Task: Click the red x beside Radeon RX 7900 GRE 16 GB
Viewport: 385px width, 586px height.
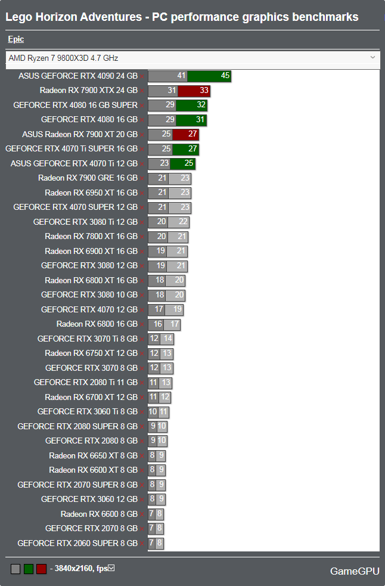Action: click(142, 179)
